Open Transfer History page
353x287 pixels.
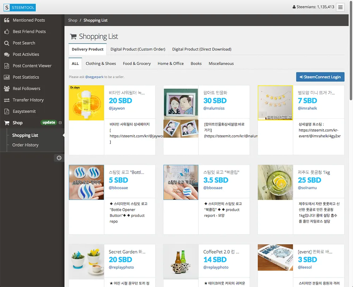point(28,100)
